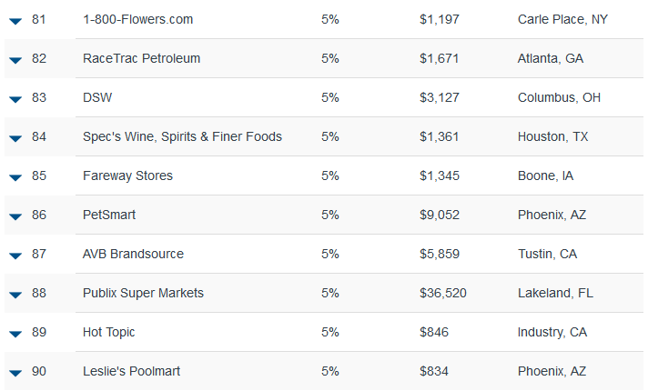Click the $36,520 sales figure
The height and width of the screenshot is (391, 648).
(443, 293)
